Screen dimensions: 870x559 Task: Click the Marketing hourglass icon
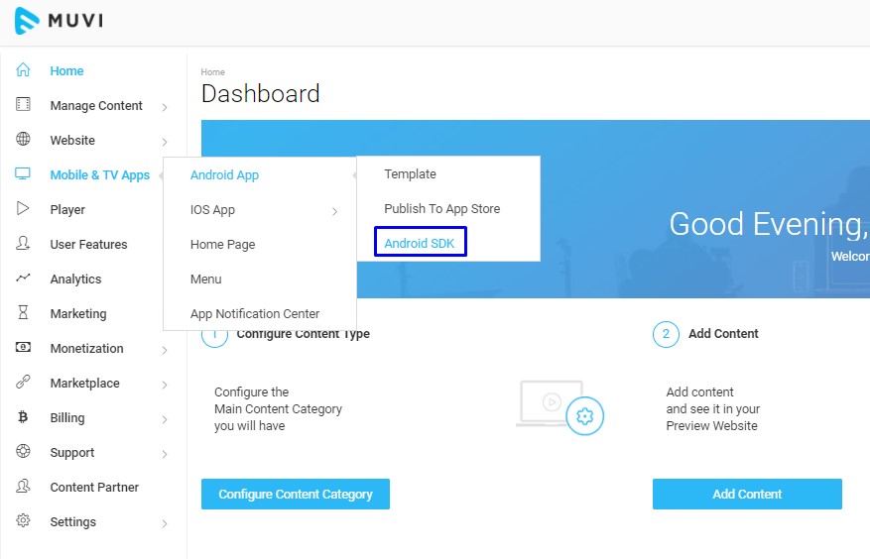(23, 312)
